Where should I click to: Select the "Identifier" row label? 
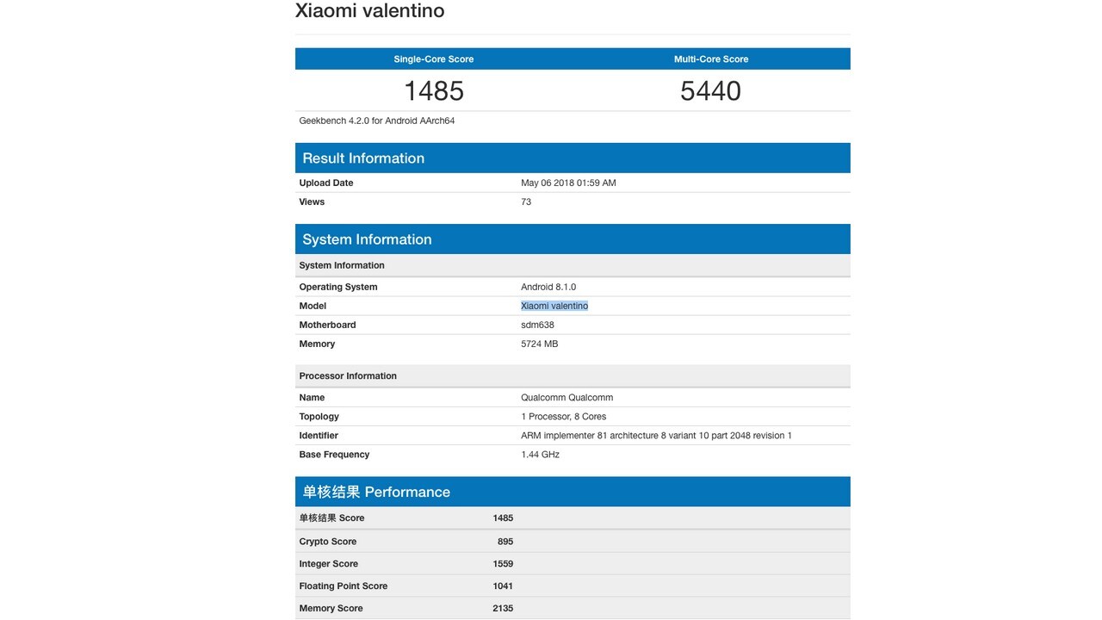tap(319, 436)
